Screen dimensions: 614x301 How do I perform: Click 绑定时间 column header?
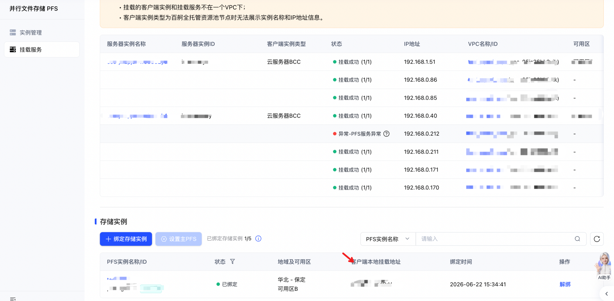pyautogui.click(x=461, y=262)
